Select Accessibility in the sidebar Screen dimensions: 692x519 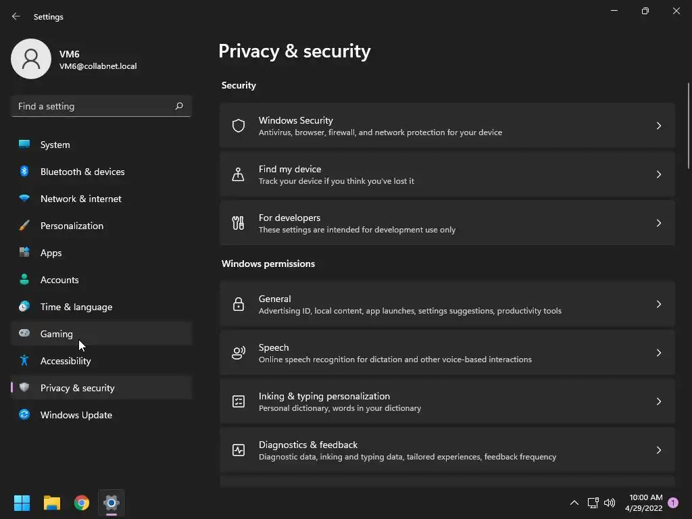[x=66, y=361]
